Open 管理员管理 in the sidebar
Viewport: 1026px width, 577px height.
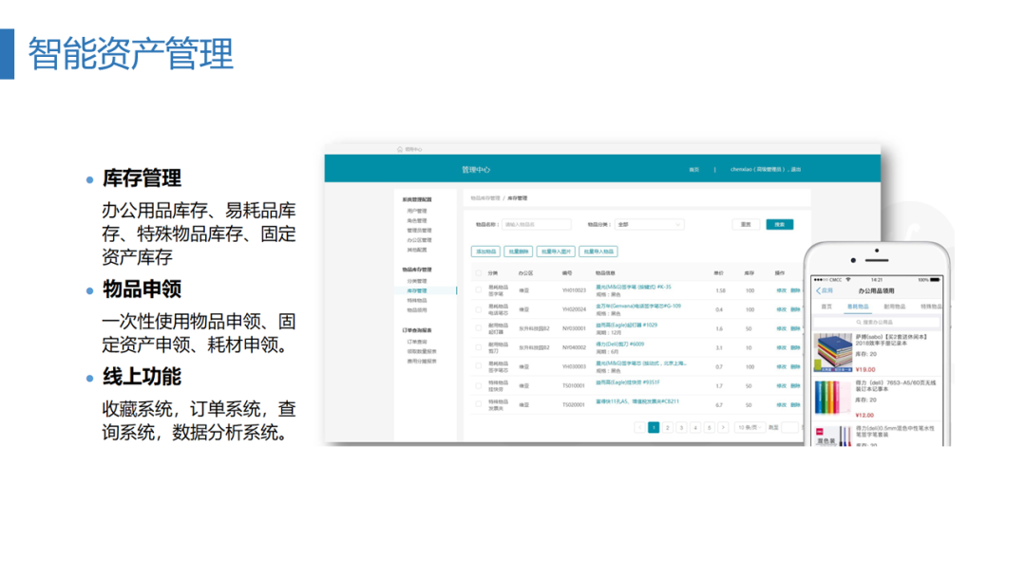[420, 230]
